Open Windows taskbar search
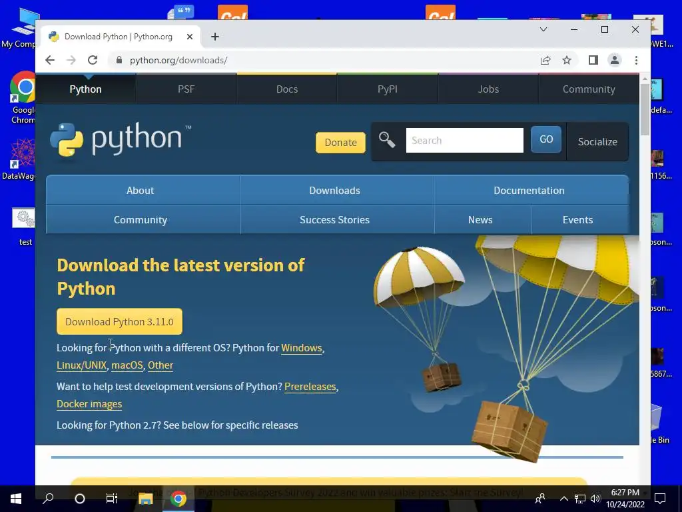Viewport: 682px width, 512px height. [48, 499]
